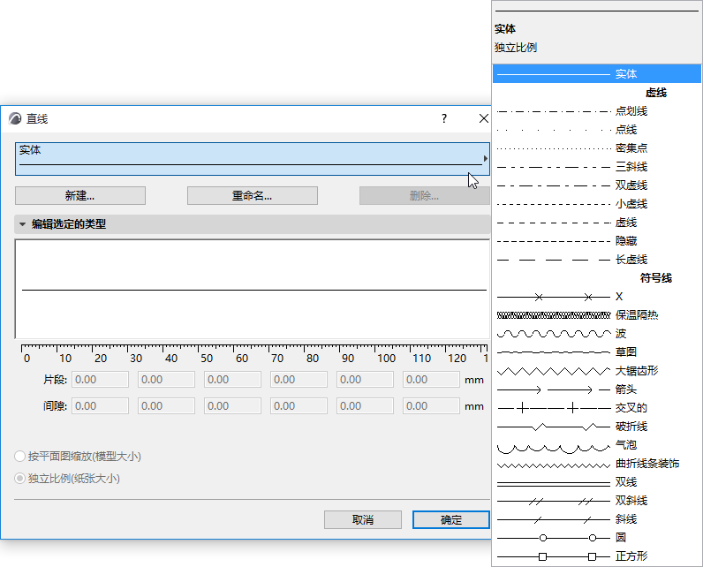The image size is (703, 567).
Task: Click the 重命名... button
Action: click(x=253, y=196)
